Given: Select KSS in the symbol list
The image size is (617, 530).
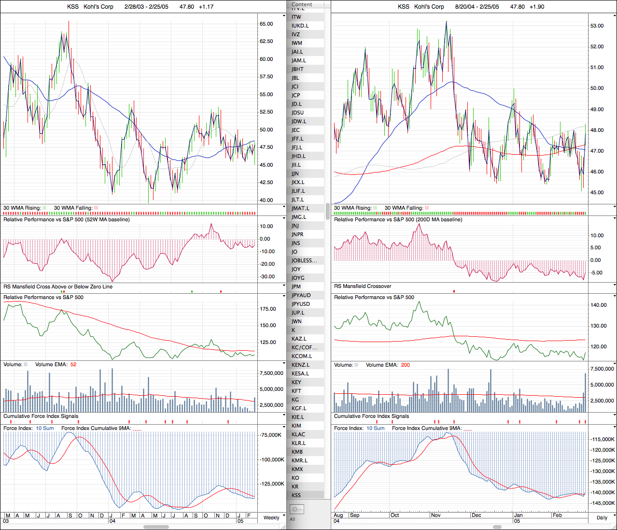Looking at the screenshot, I should click(x=296, y=495).
